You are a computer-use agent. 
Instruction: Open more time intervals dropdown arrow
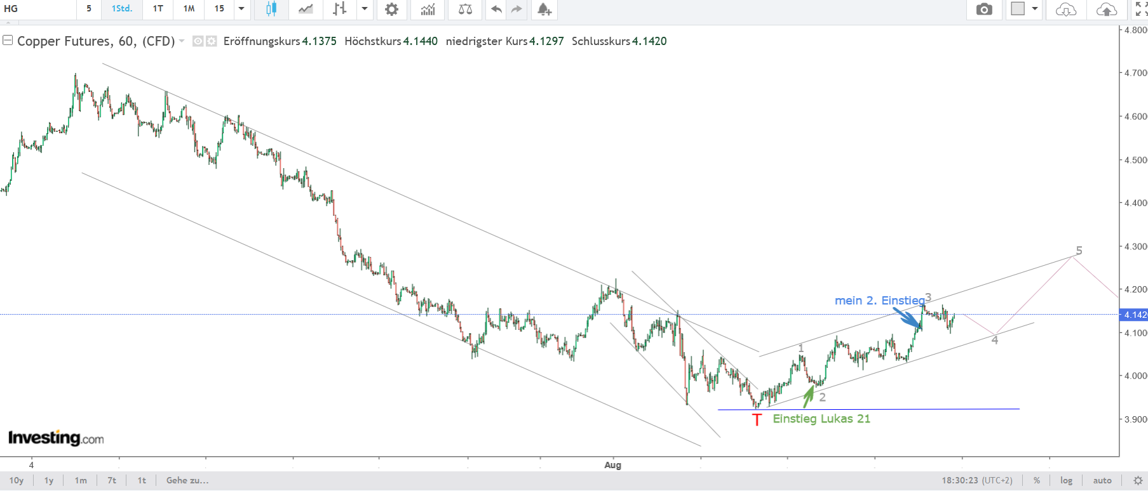[x=241, y=9]
